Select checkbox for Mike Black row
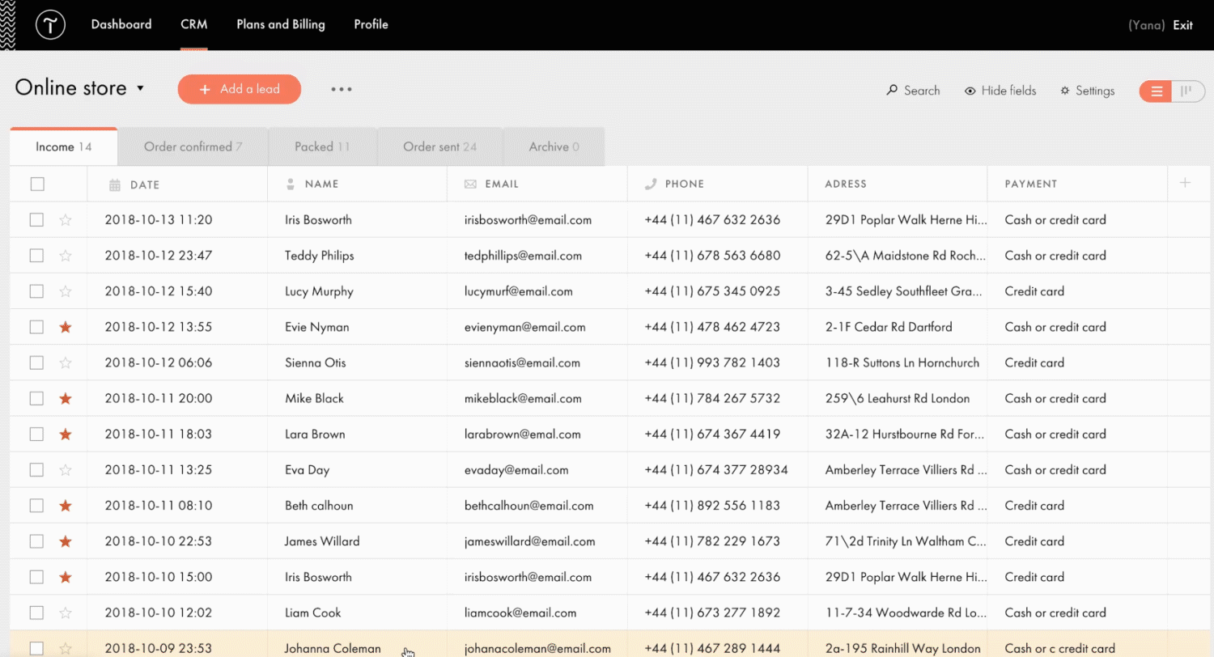Image resolution: width=1214 pixels, height=657 pixels. click(36, 398)
